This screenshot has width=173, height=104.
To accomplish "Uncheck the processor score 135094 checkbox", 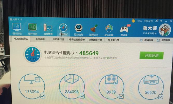I will pos(43,96).
